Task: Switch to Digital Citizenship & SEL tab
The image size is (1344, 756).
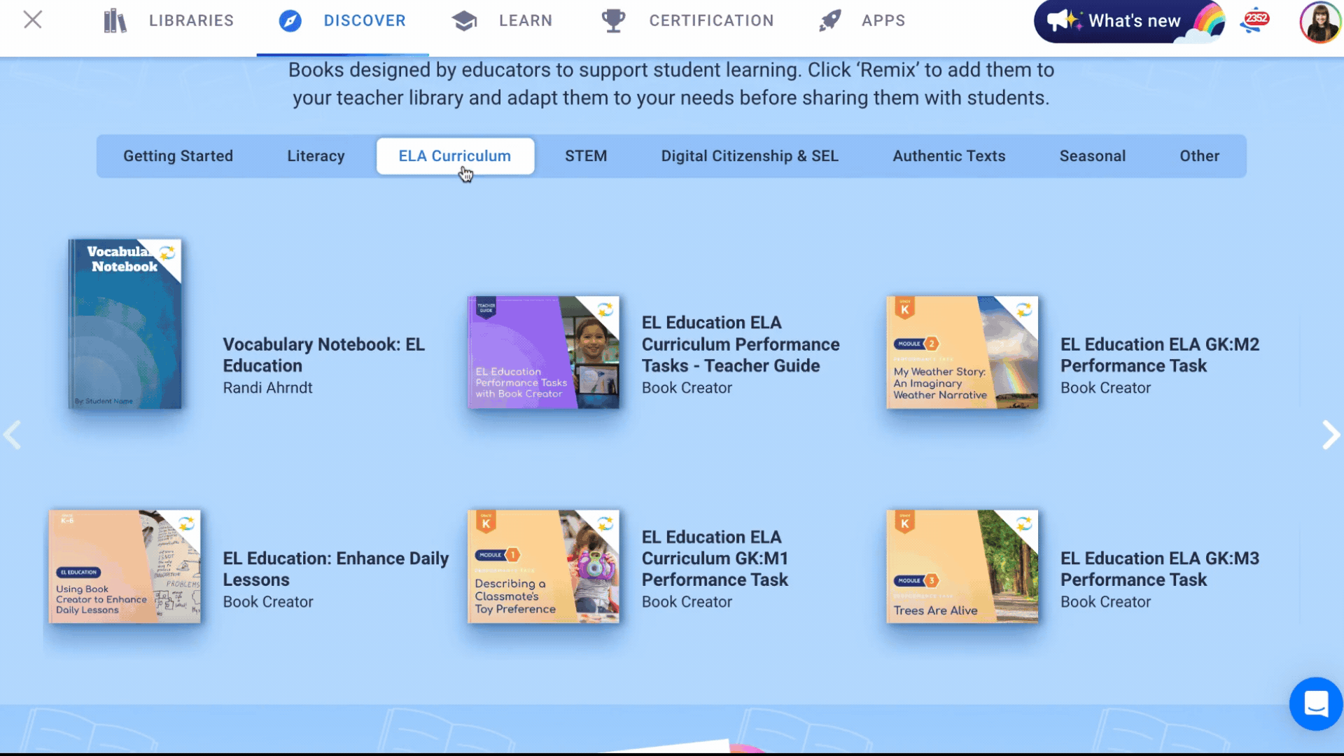Action: click(750, 156)
